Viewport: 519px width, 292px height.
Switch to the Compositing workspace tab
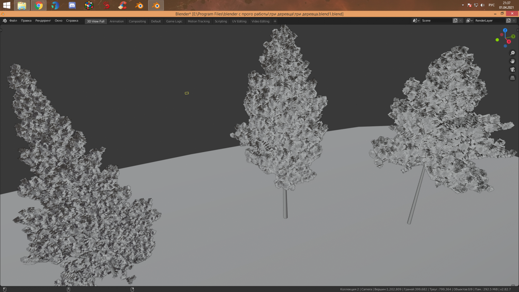point(137,21)
